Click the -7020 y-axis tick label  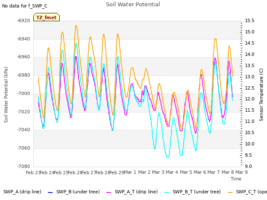pyautogui.click(x=23, y=112)
